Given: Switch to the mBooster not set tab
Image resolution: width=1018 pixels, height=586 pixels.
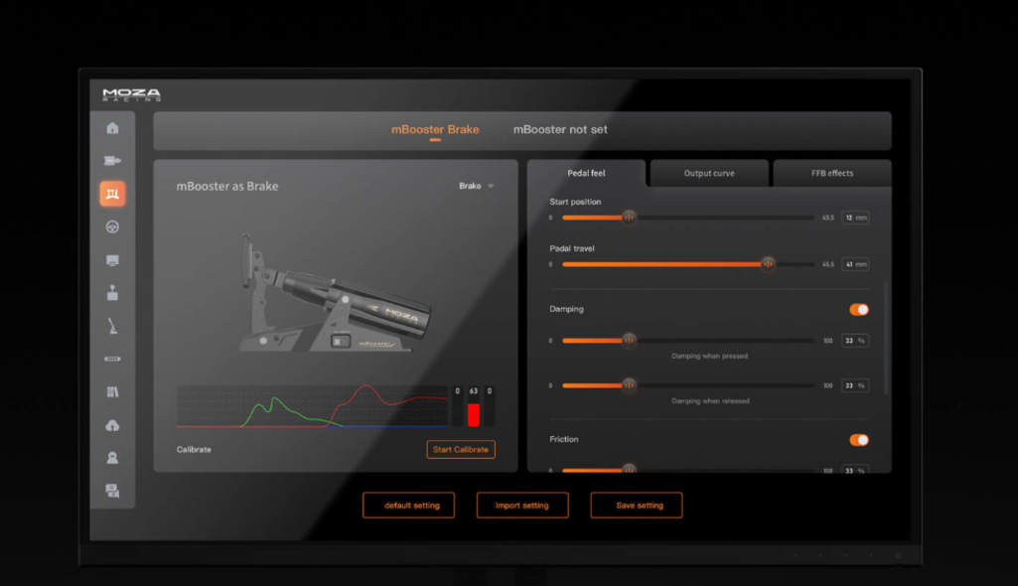Looking at the screenshot, I should 560,129.
